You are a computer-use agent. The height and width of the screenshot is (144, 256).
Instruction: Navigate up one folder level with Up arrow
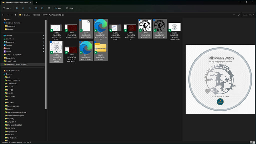pos(16,15)
